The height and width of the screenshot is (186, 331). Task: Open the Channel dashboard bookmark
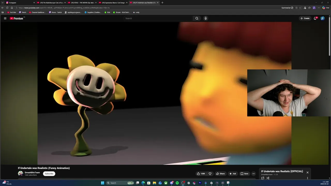(37, 12)
